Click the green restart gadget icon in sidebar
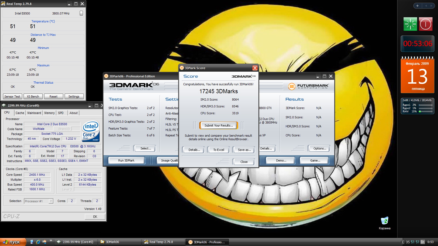The image size is (438, 246). pyautogui.click(x=410, y=24)
